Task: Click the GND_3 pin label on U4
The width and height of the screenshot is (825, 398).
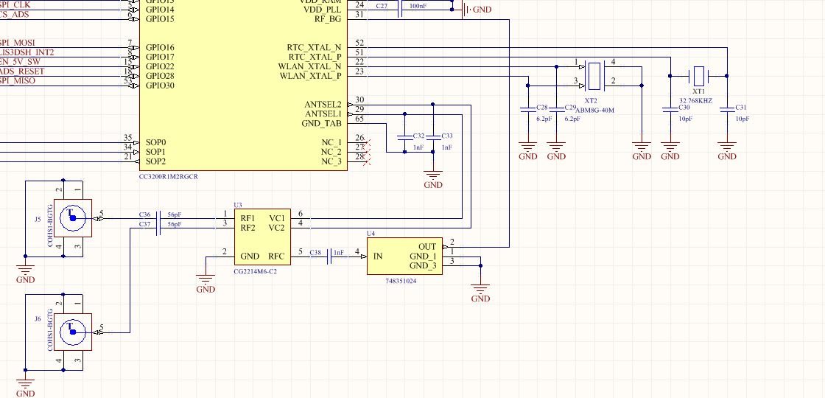Action: (423, 266)
